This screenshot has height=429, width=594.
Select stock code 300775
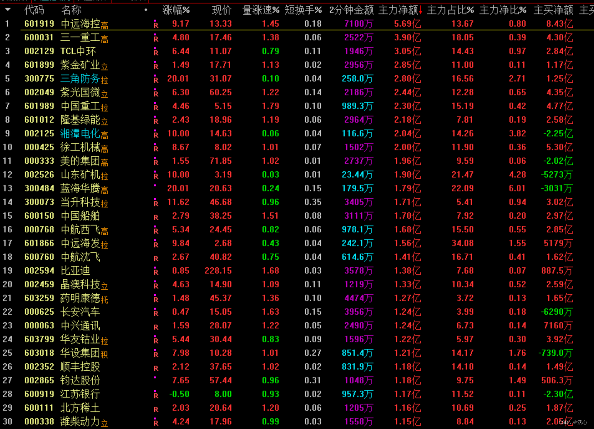39,79
